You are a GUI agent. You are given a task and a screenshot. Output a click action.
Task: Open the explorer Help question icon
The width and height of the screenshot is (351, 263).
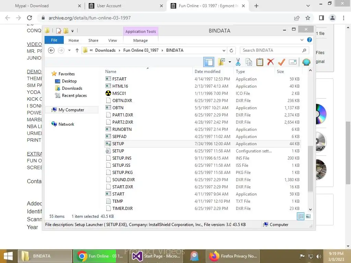pos(310,40)
